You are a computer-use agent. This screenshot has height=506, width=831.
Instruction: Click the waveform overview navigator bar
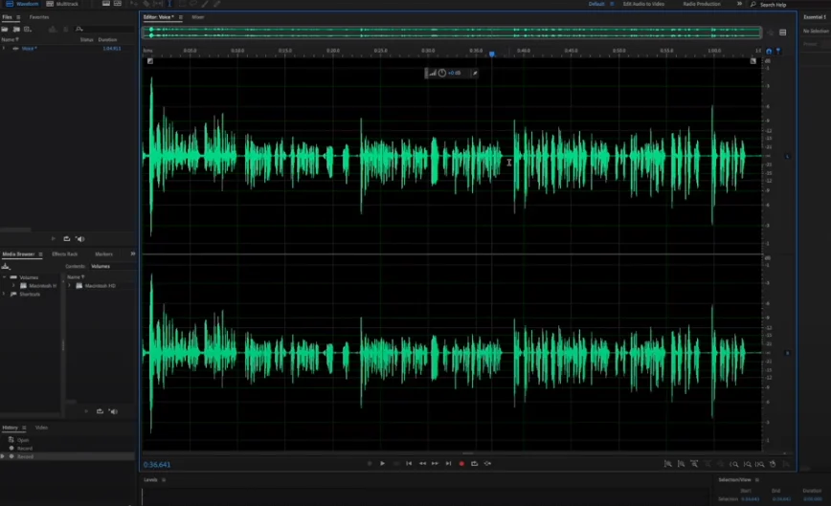[x=452, y=33]
